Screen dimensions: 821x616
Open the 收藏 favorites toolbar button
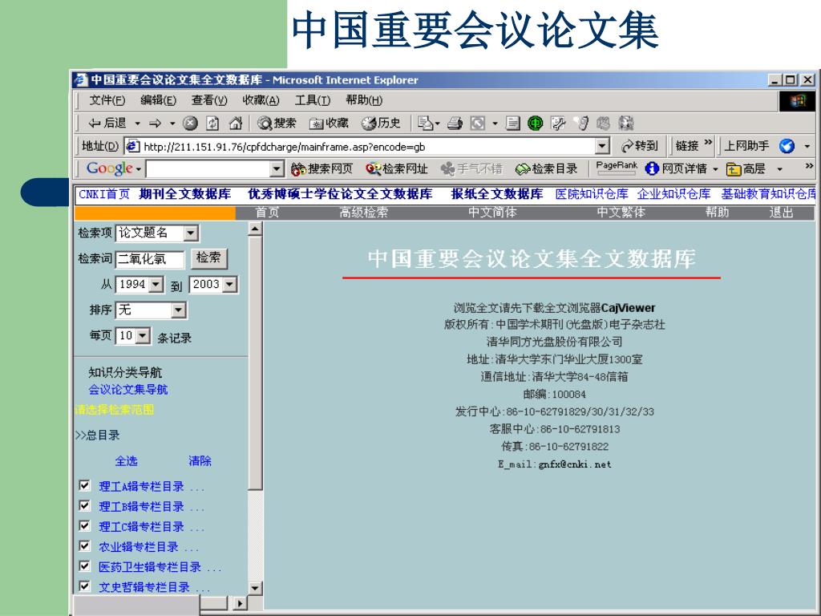(x=329, y=123)
